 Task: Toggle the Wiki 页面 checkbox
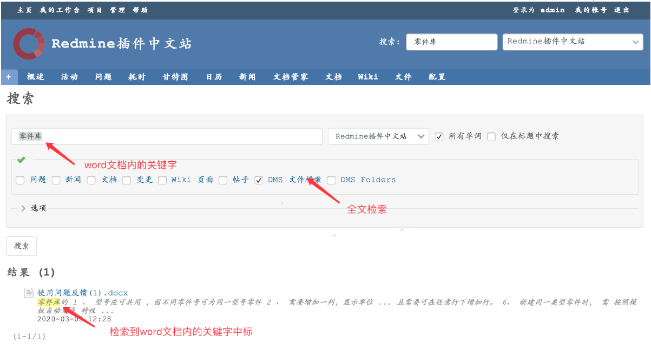162,180
